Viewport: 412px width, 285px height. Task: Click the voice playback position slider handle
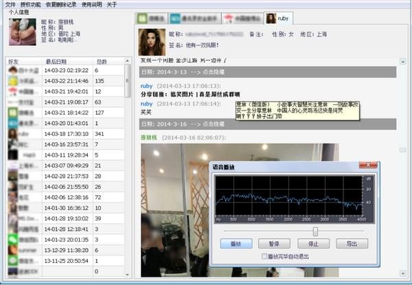[314, 230]
